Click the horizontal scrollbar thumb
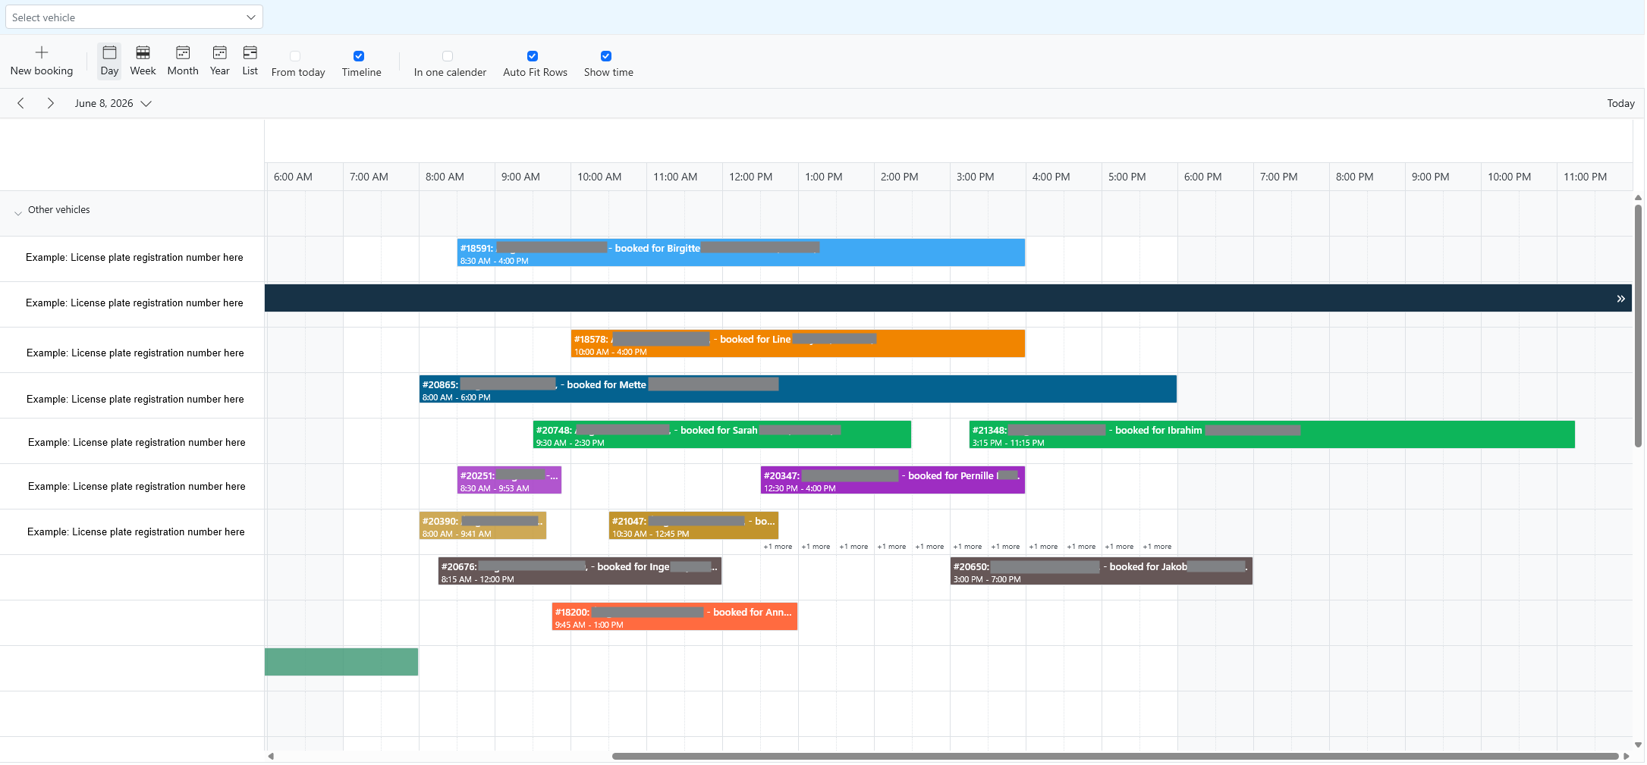Screen dimensions: 1647x765 pos(1115,756)
